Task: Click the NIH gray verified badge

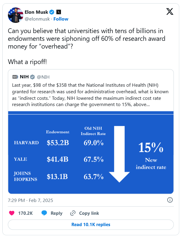Action: pos(33,77)
